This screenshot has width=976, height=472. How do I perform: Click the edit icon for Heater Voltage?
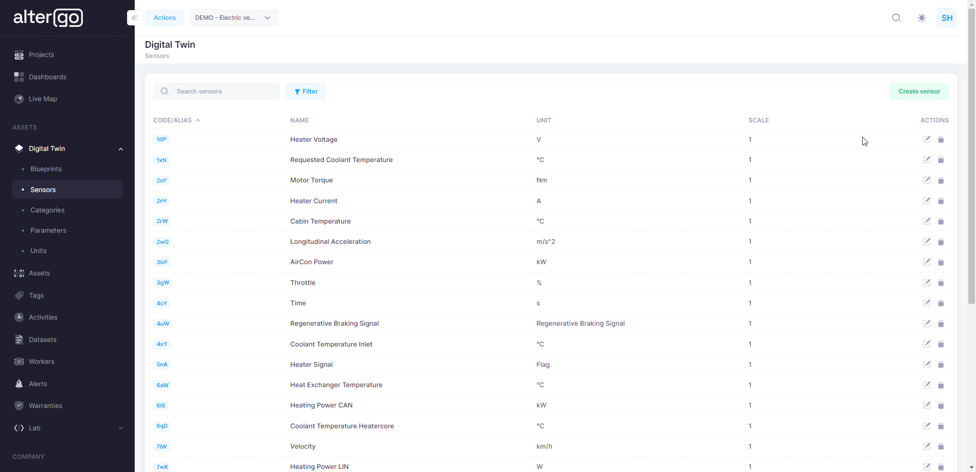tap(927, 139)
